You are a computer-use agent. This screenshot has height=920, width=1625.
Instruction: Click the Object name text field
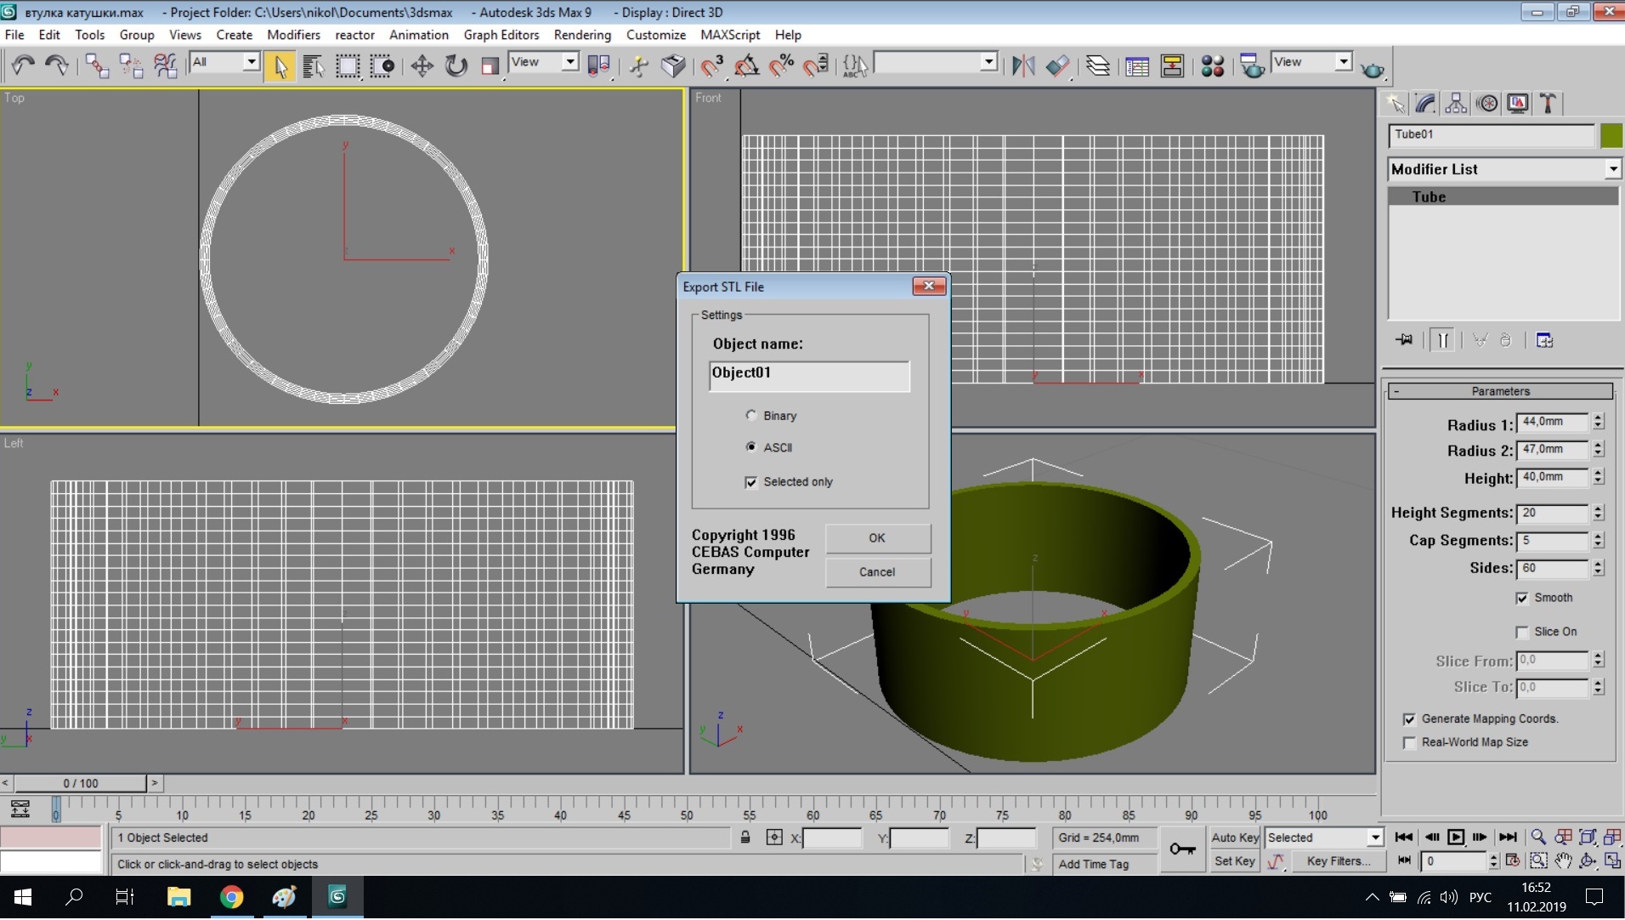tap(808, 376)
